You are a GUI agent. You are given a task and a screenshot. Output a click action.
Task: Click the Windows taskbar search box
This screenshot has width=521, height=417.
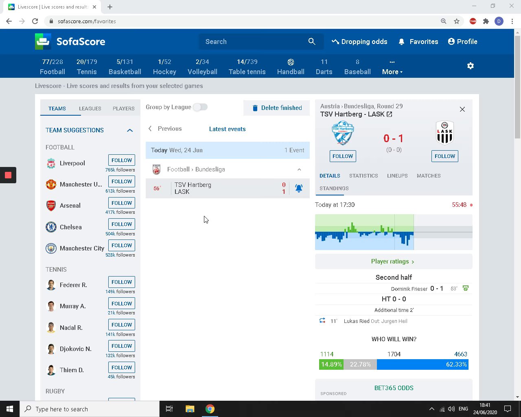90,409
